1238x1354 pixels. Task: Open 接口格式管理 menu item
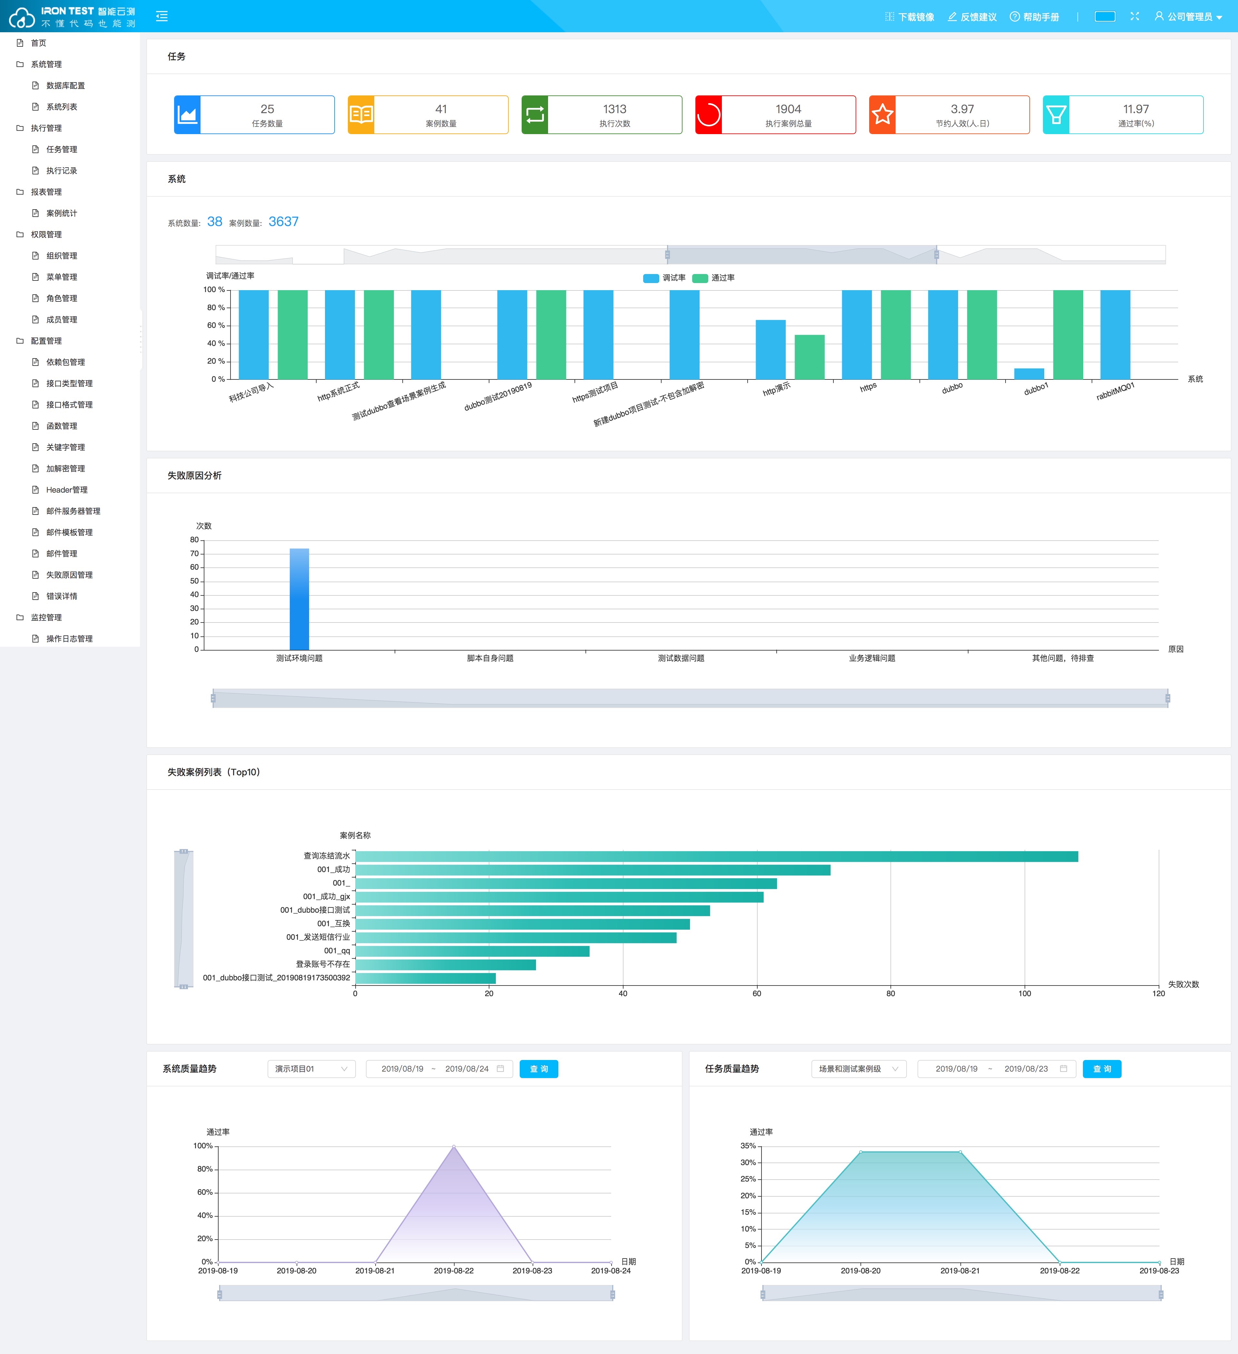pyautogui.click(x=70, y=405)
